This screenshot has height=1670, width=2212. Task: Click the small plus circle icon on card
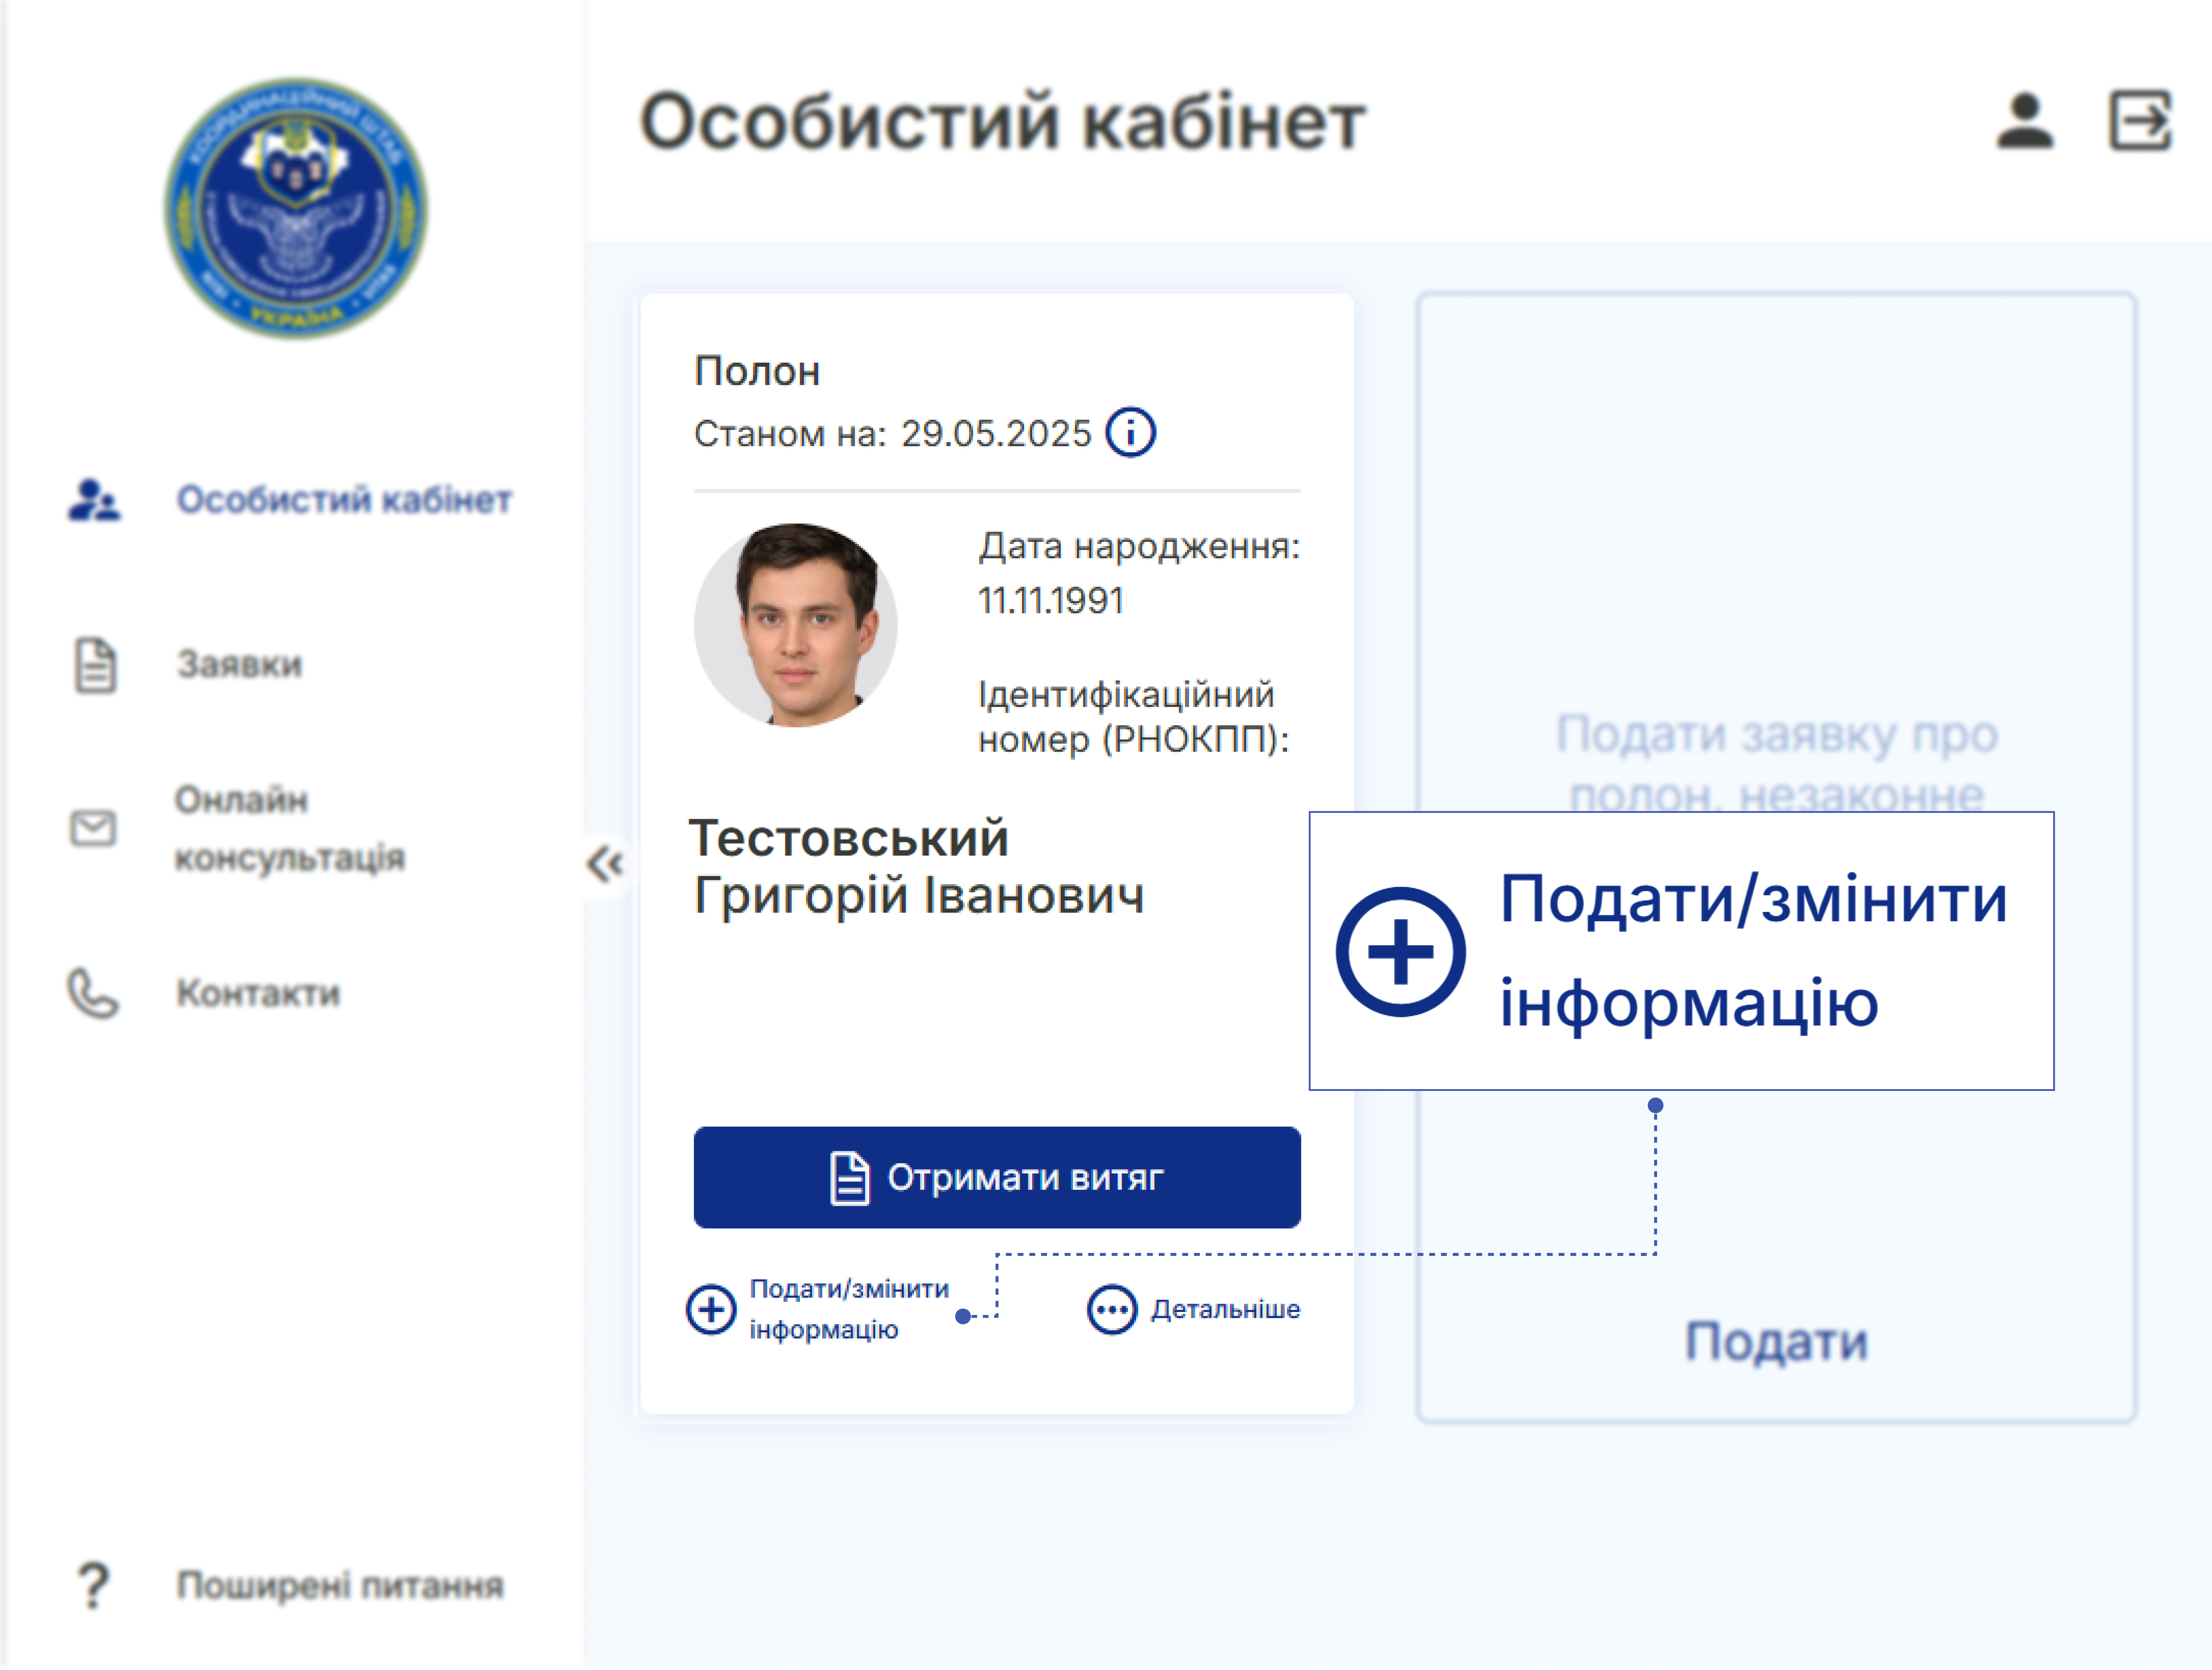coord(711,1310)
